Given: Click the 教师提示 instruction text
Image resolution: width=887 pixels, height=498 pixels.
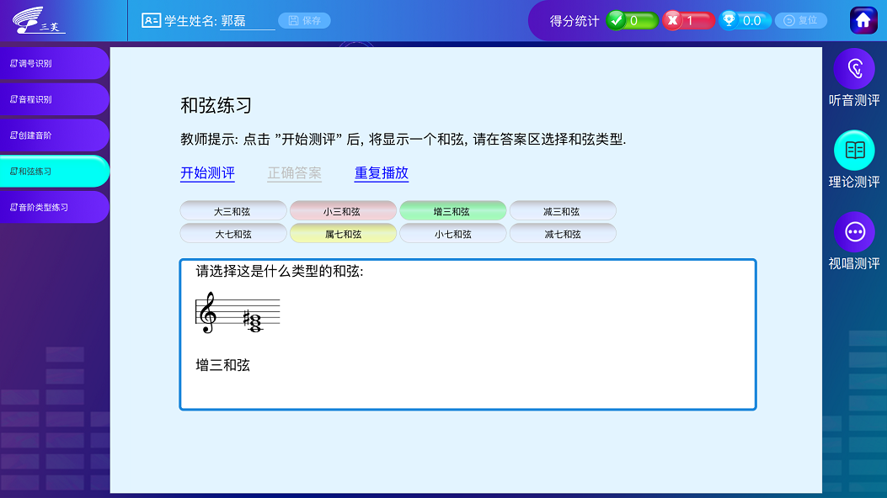Looking at the screenshot, I should [x=403, y=140].
